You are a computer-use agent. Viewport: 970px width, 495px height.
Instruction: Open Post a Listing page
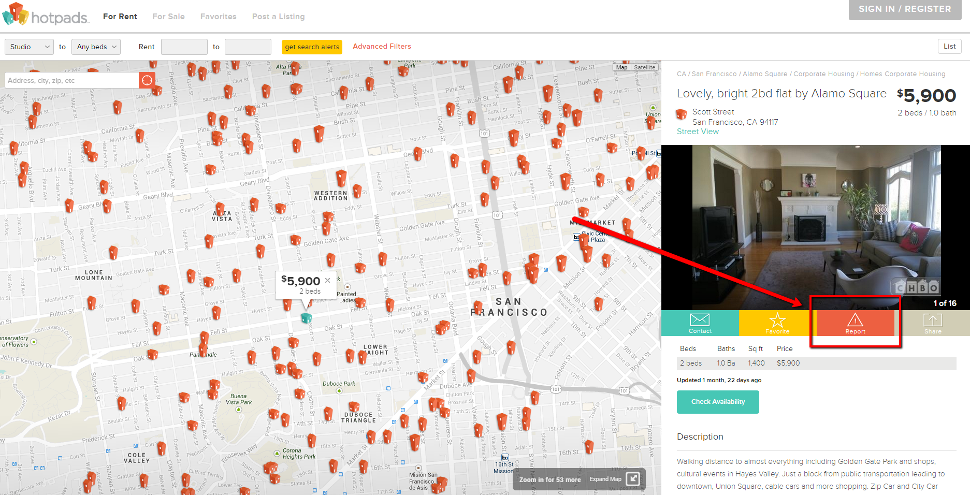(278, 17)
